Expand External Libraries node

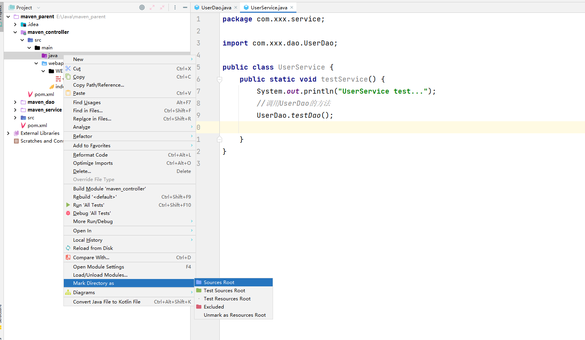coord(8,133)
